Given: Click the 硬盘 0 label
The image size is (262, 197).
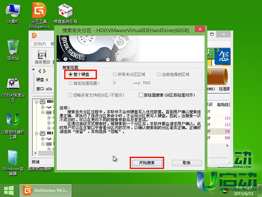Looking at the screenshot, I should tap(42, 80).
